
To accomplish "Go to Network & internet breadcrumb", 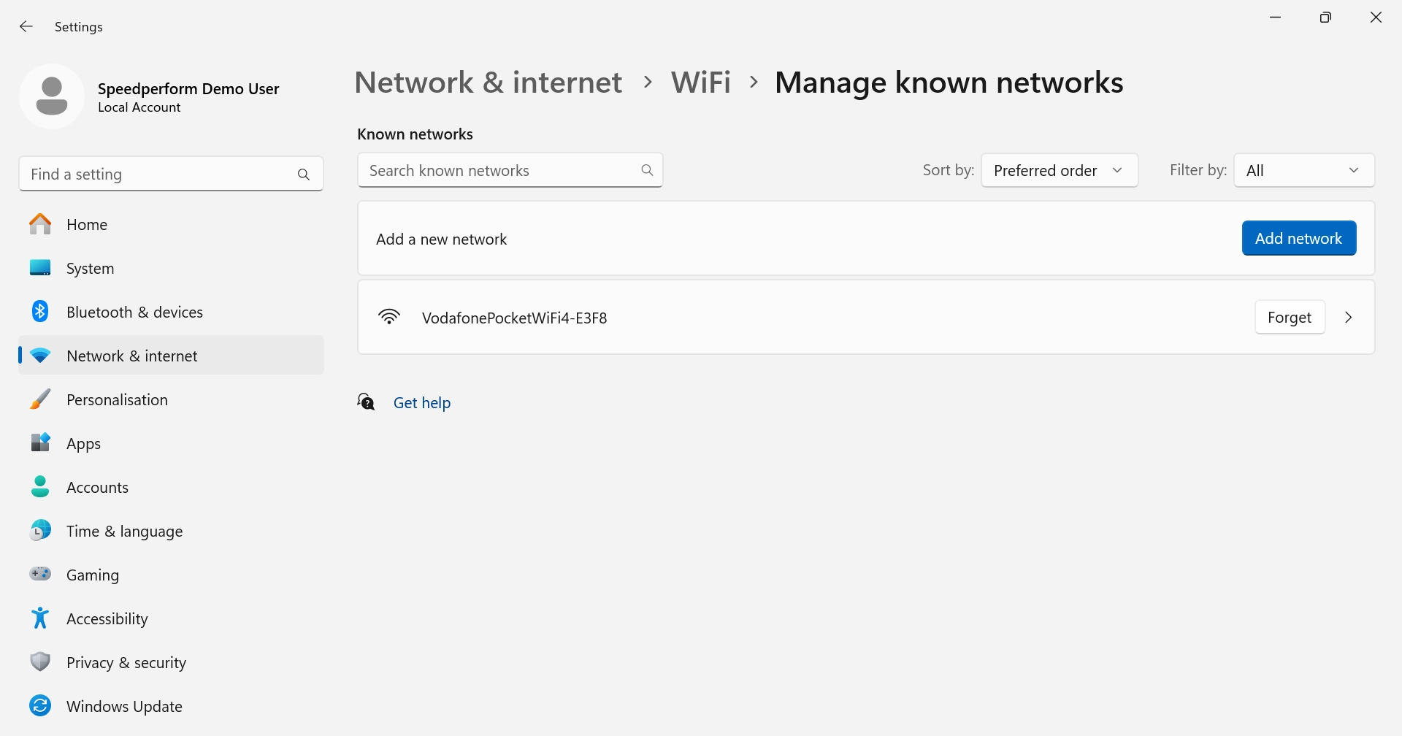I will point(488,82).
